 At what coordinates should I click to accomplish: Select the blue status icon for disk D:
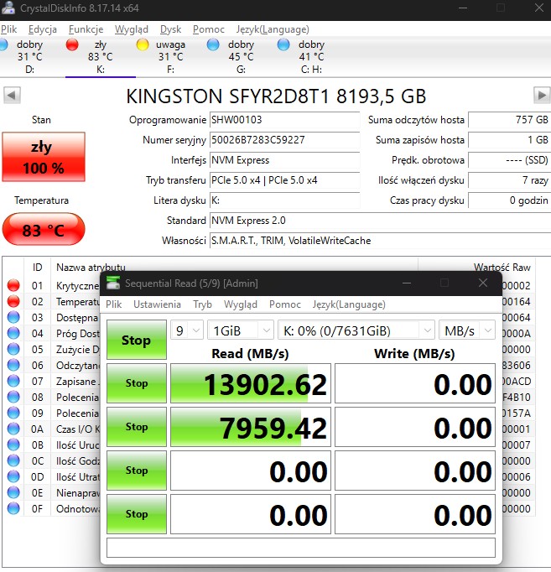(3, 44)
